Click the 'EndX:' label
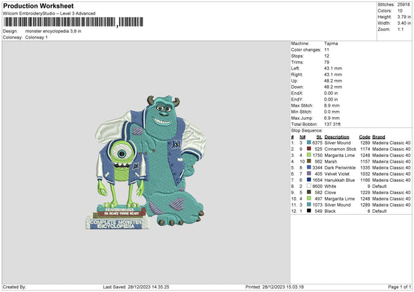Screen dimensions: 414x292 (297, 93)
